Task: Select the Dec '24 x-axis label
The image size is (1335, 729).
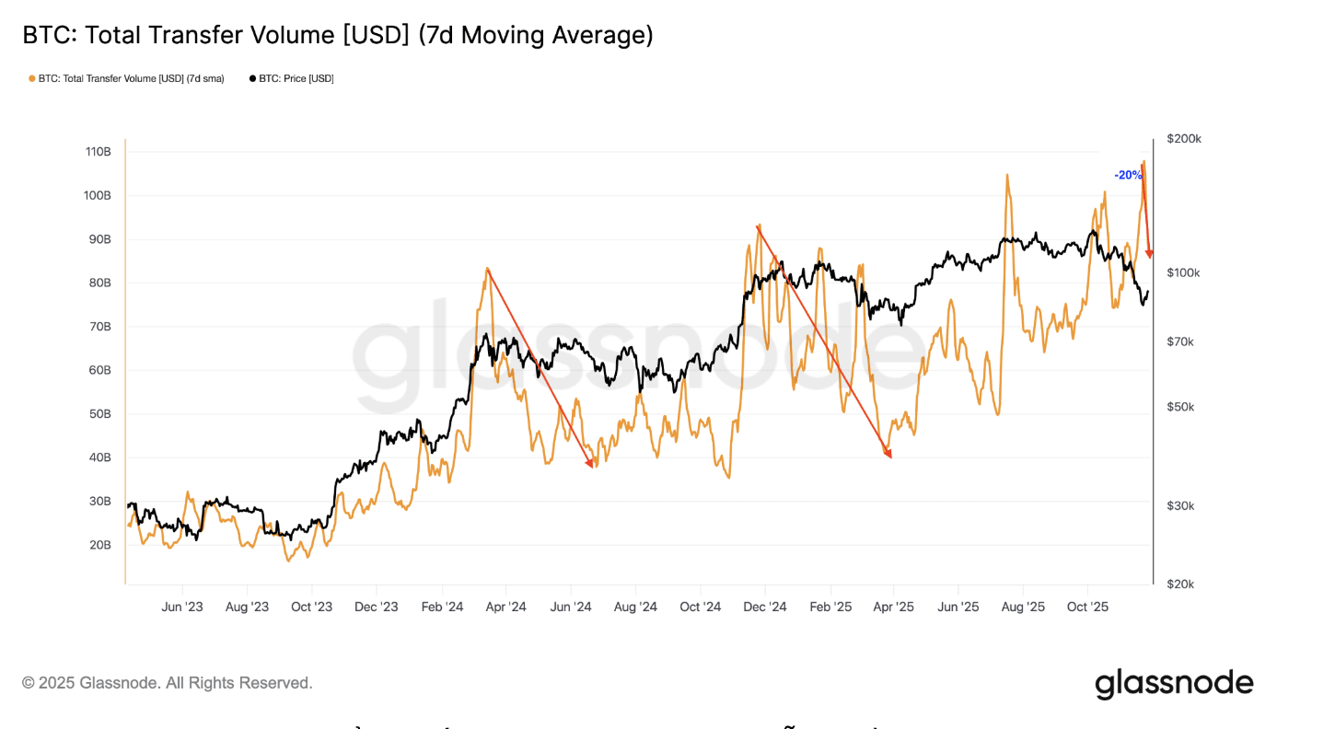Action: pos(765,607)
